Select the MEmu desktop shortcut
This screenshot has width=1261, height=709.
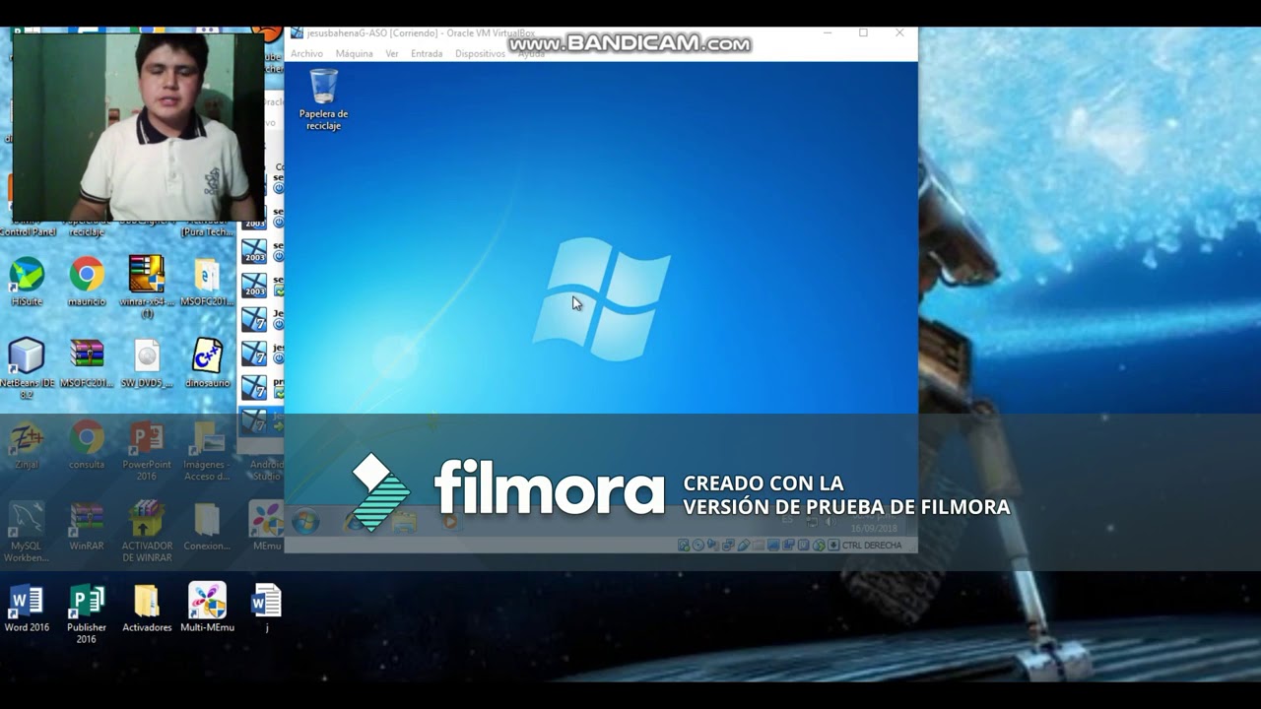click(267, 519)
